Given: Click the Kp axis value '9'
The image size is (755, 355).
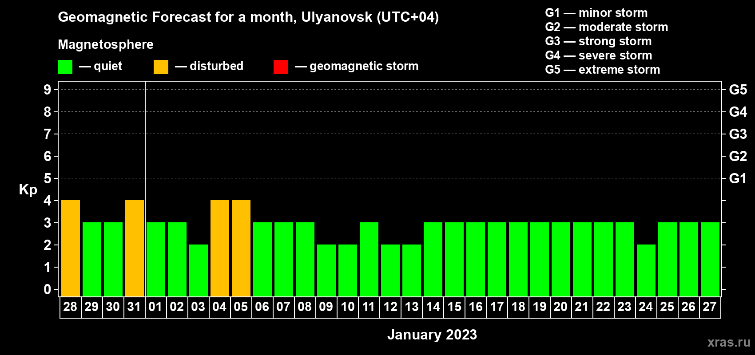Looking at the screenshot, I should pos(48,90).
